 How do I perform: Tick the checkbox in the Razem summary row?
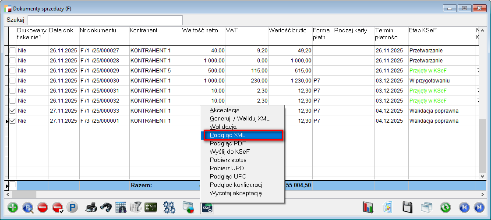12,185
